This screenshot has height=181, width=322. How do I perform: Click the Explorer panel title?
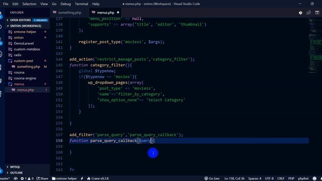pyautogui.click(x=17, y=13)
